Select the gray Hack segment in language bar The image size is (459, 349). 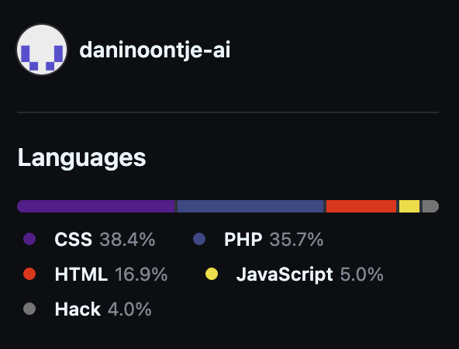(430, 206)
